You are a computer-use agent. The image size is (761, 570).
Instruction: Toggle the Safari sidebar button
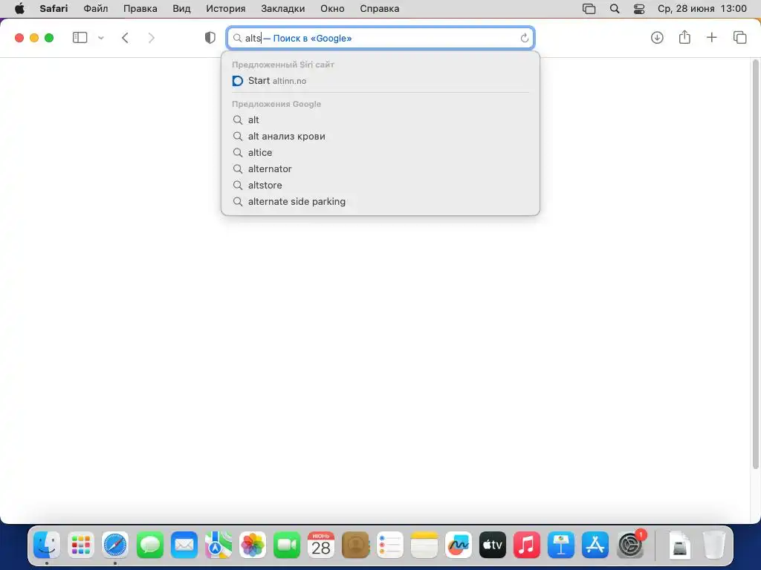coord(80,37)
